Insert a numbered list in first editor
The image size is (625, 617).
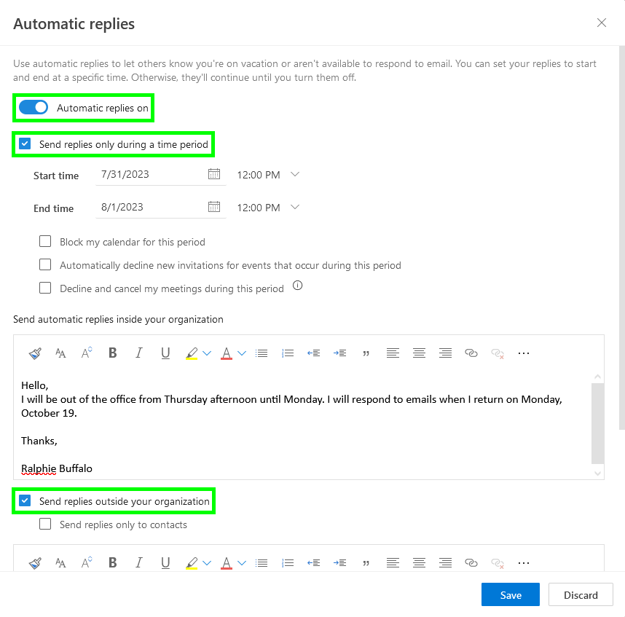[x=288, y=353]
